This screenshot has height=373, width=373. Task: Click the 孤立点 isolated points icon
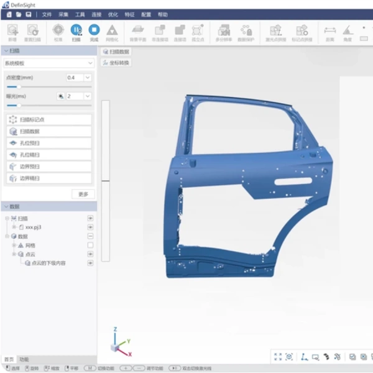pos(198,30)
